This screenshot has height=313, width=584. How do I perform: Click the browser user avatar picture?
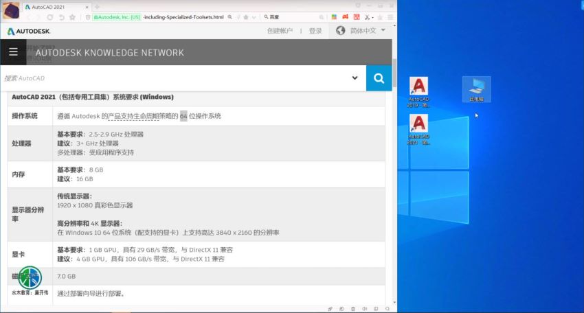coord(11,10)
